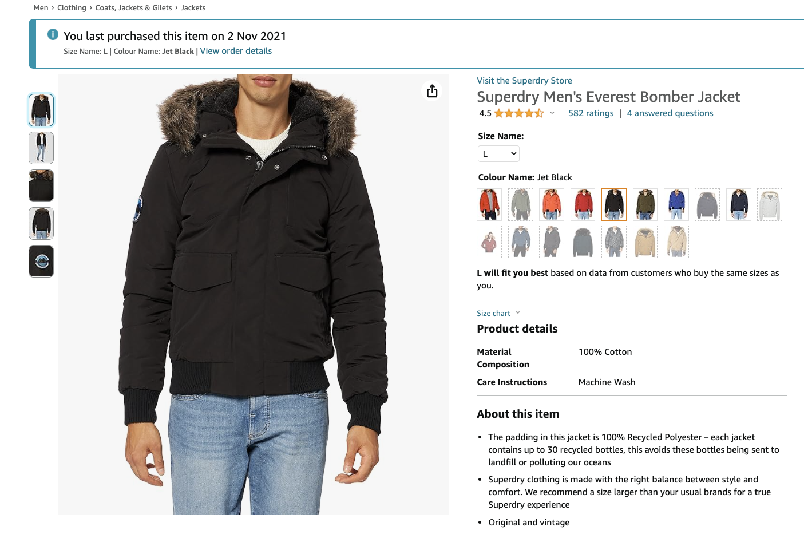The height and width of the screenshot is (538, 804).
Task: Go to Clothing breadcrumb
Action: tap(72, 8)
